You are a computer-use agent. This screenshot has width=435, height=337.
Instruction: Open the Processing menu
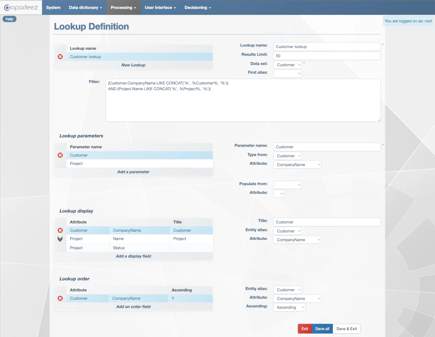[123, 7]
